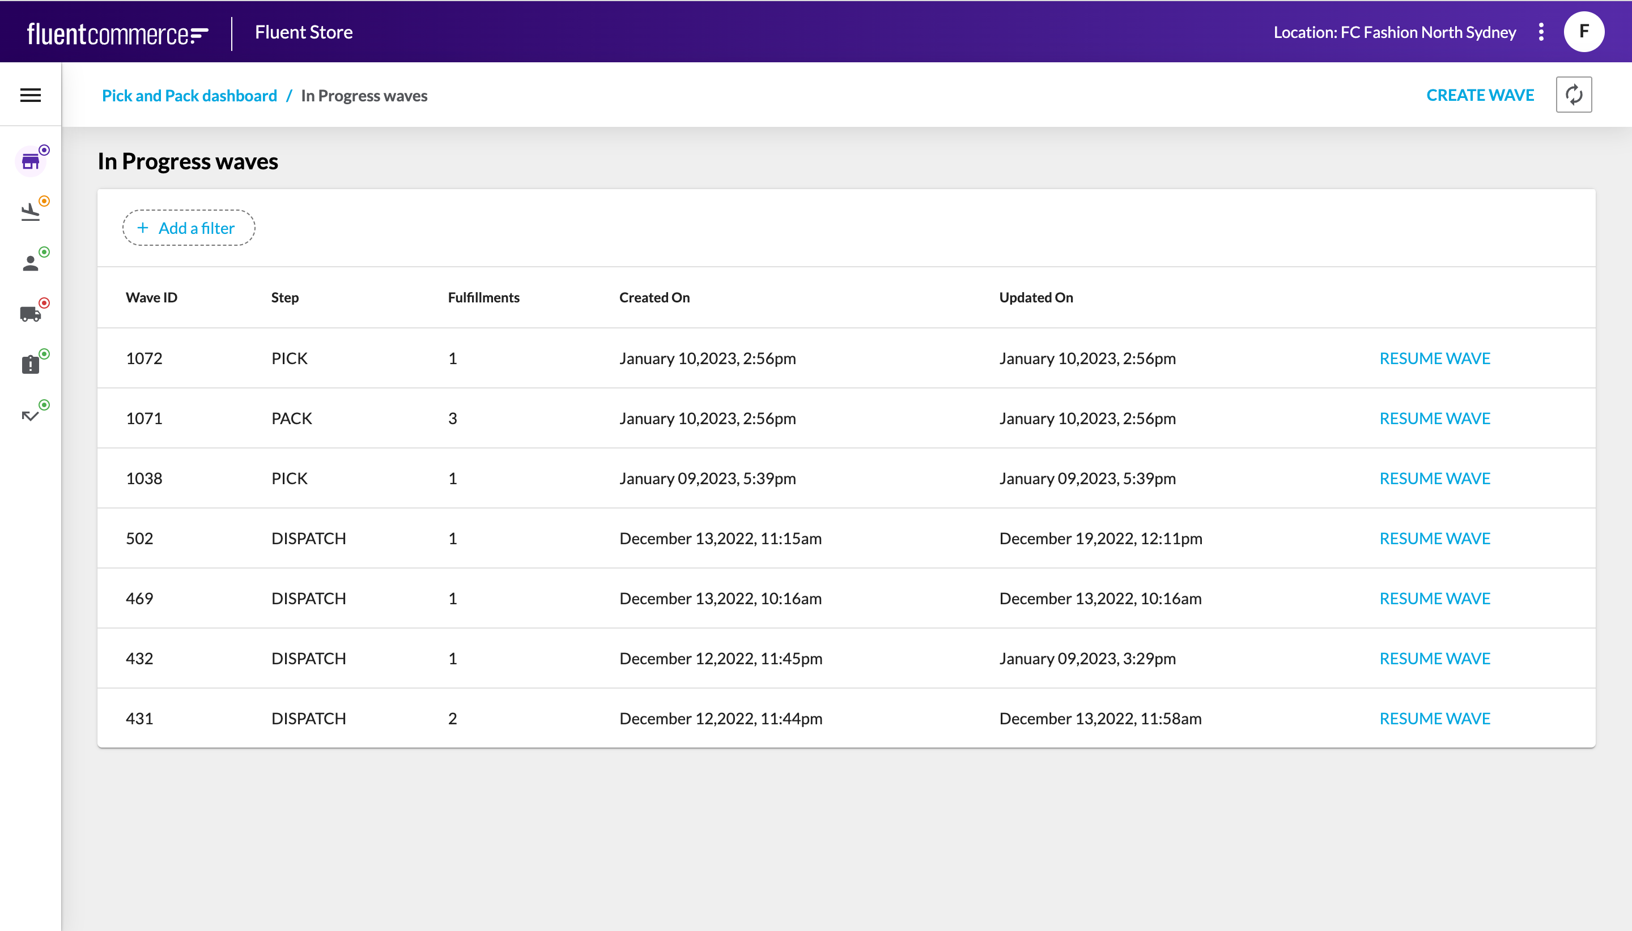Resume wave 431 at bottom row
1632x931 pixels.
coord(1434,719)
